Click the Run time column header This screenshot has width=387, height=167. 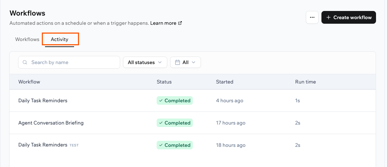[x=305, y=82]
